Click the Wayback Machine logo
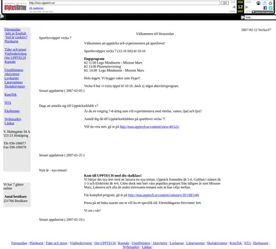276x249 pixels. point(15,8)
